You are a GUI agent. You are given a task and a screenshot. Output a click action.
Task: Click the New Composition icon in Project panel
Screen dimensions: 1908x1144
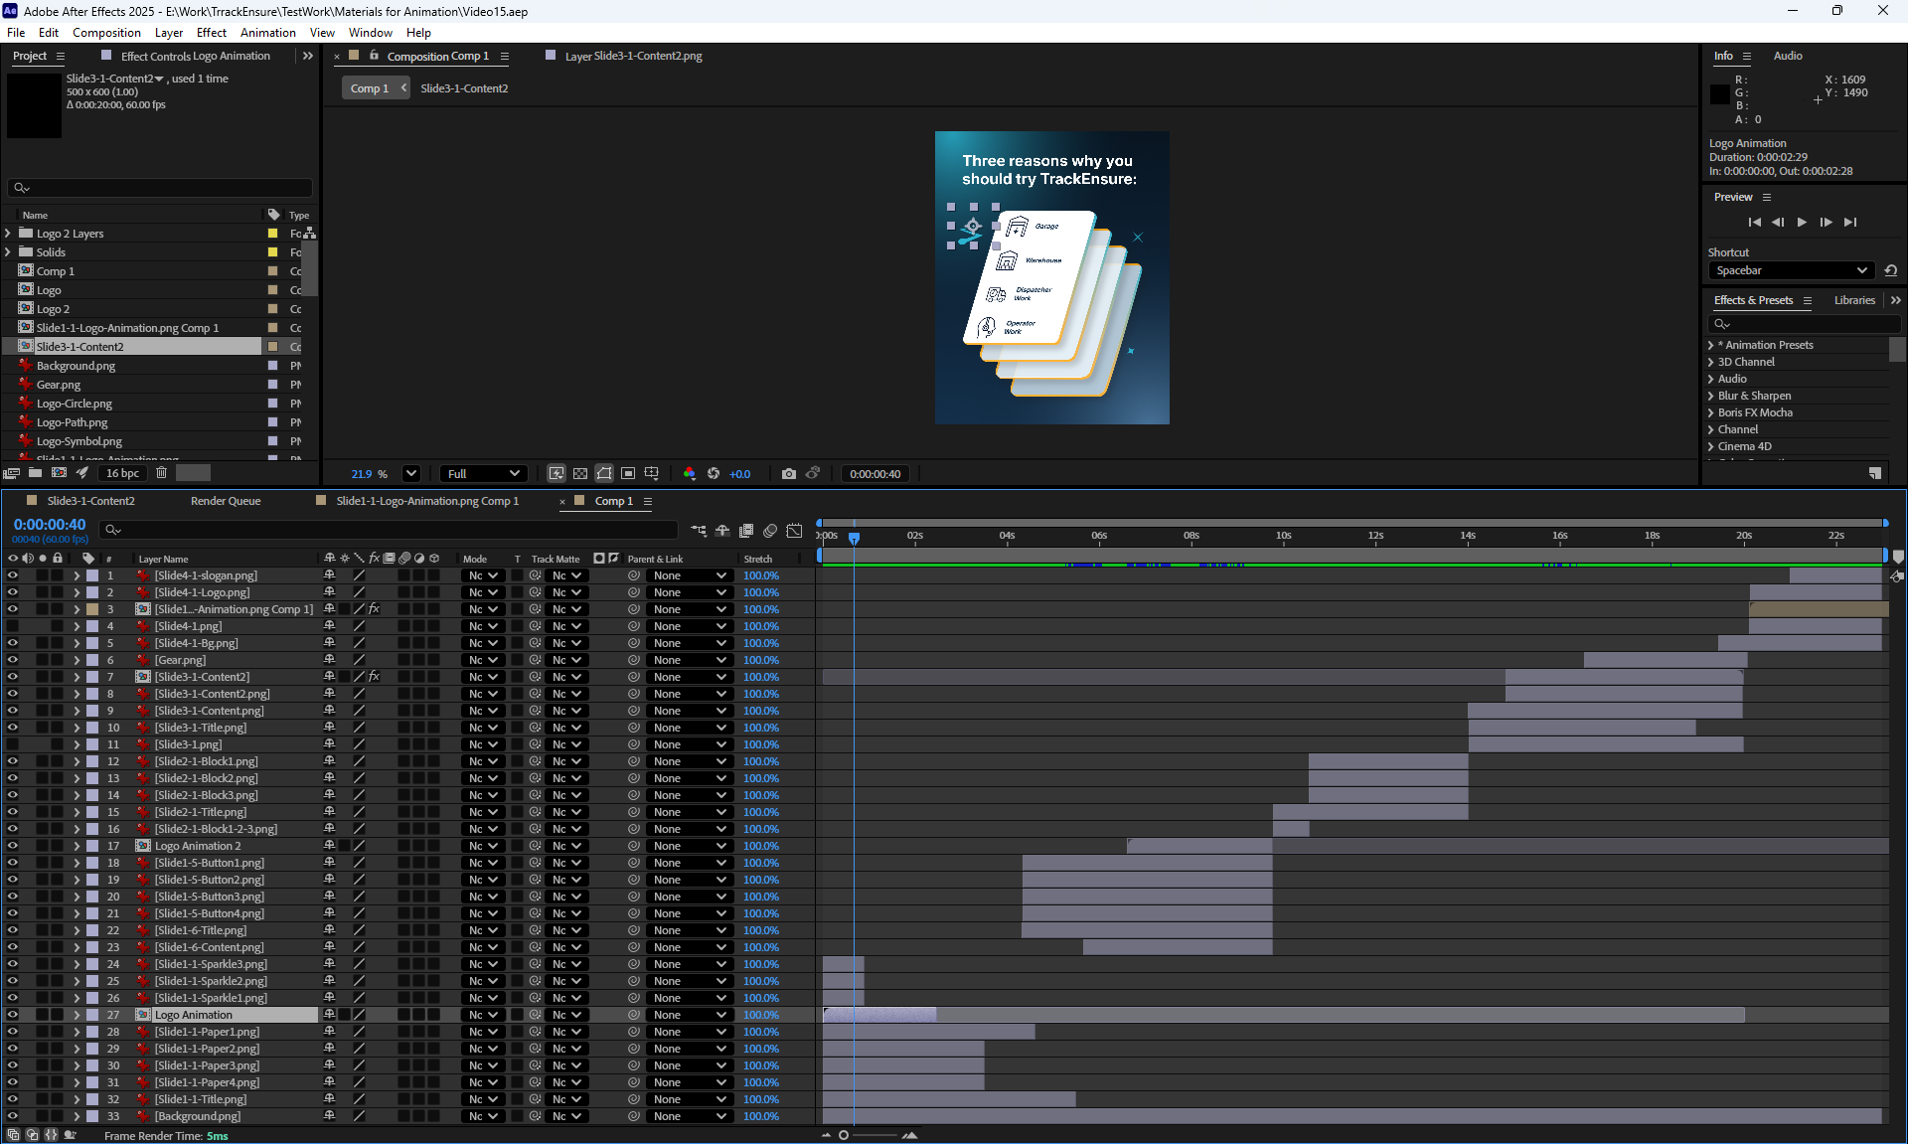click(60, 473)
